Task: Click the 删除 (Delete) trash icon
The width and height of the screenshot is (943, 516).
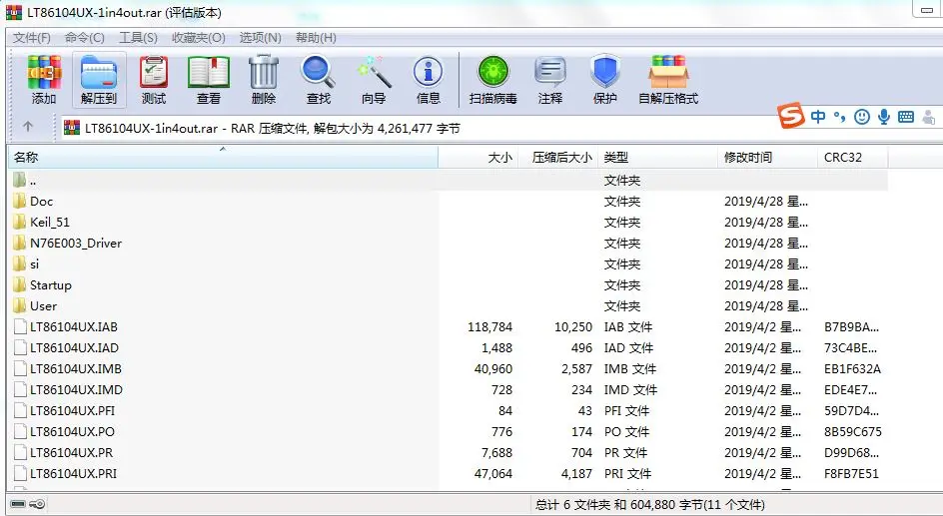Action: [264, 80]
